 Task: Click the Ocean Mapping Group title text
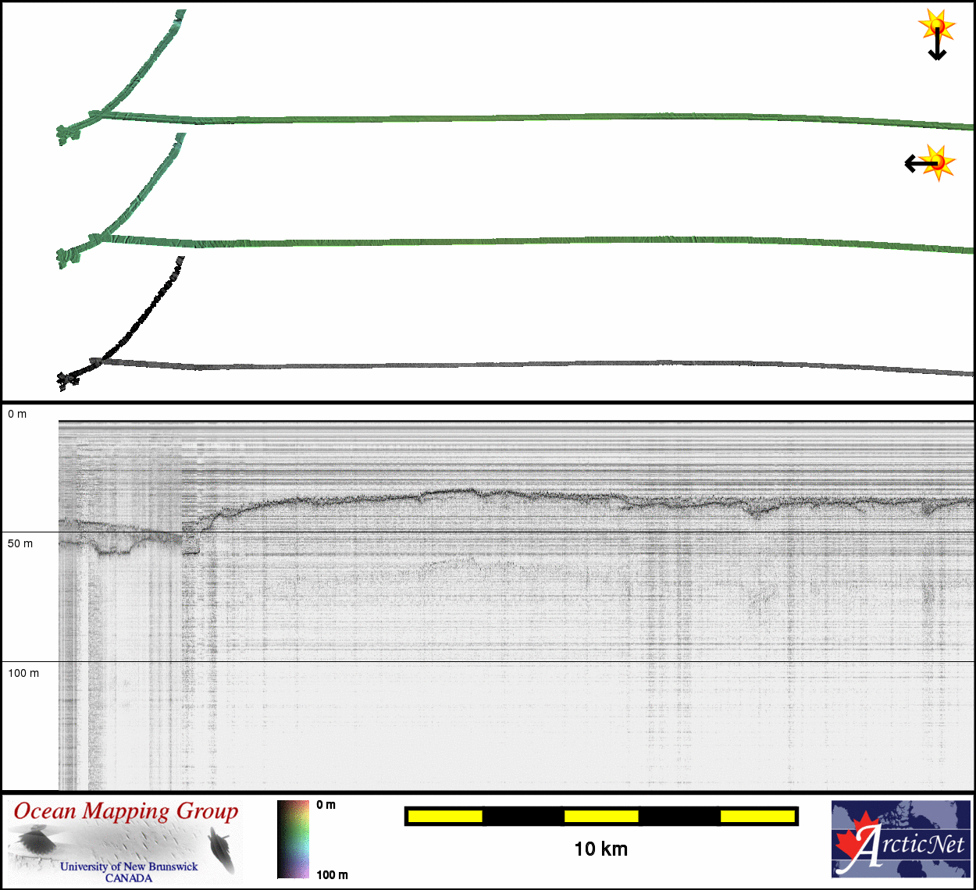click(126, 811)
